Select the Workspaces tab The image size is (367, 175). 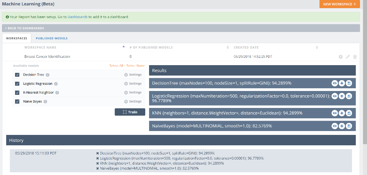pos(17,38)
